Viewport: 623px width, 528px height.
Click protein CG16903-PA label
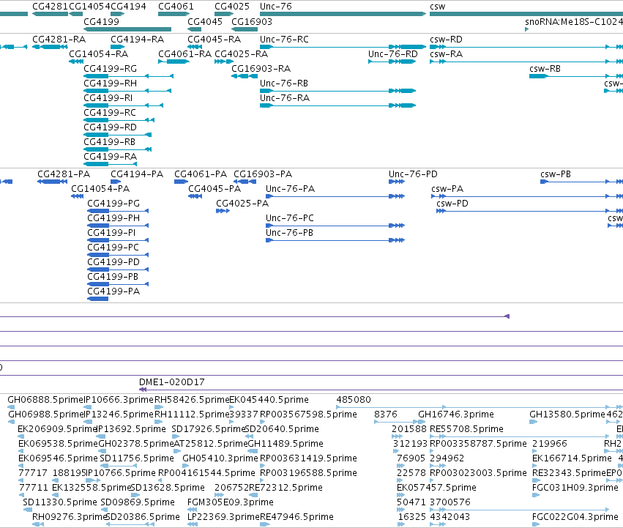click(x=263, y=174)
